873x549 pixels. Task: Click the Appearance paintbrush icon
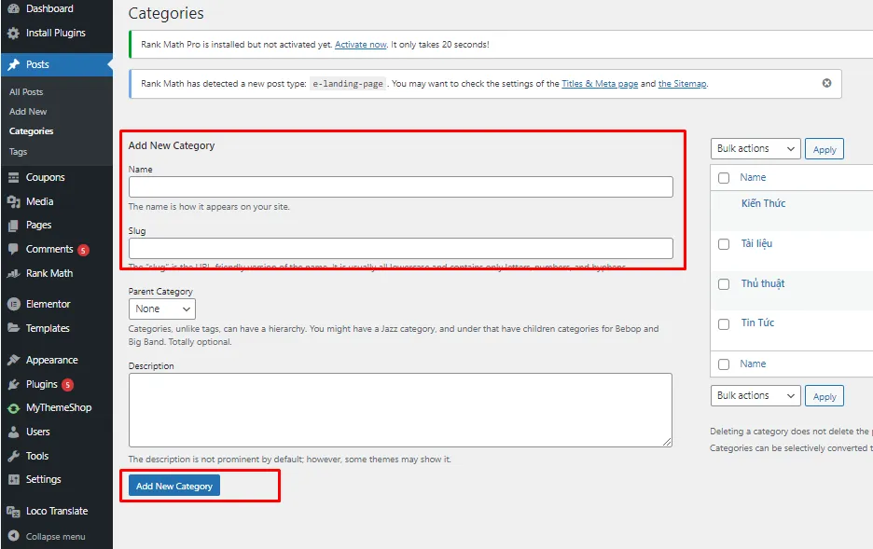pos(13,360)
